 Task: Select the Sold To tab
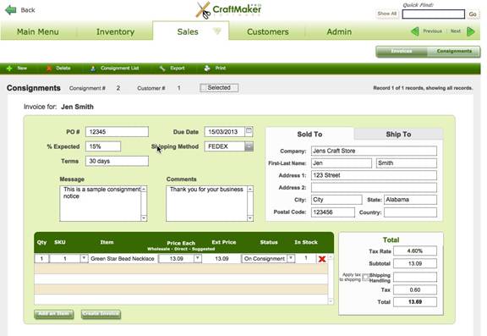coord(309,134)
